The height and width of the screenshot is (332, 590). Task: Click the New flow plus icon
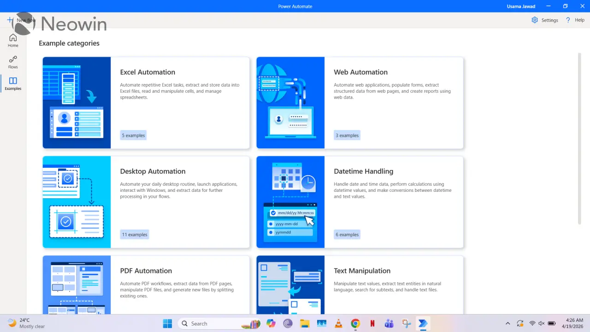click(x=10, y=20)
